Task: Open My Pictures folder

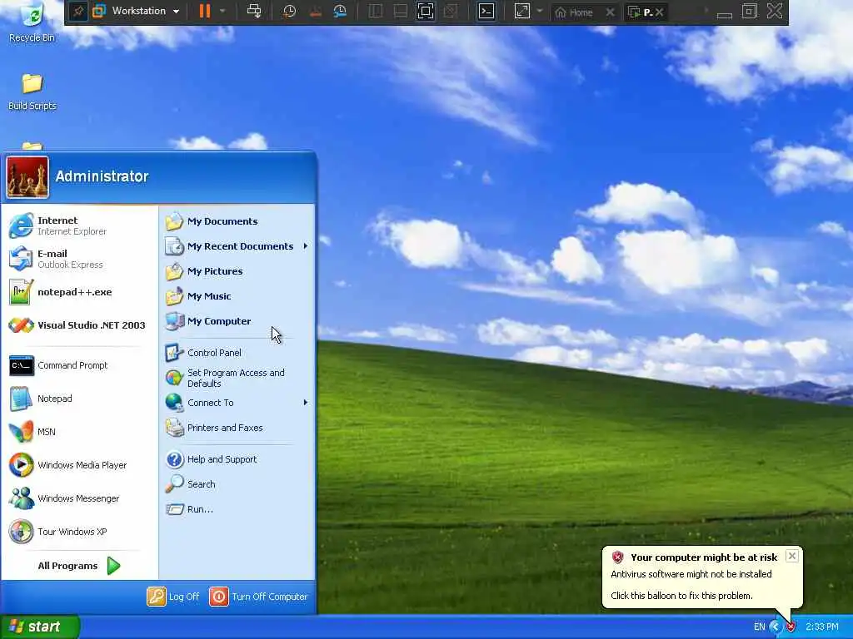Action: pyautogui.click(x=237, y=271)
